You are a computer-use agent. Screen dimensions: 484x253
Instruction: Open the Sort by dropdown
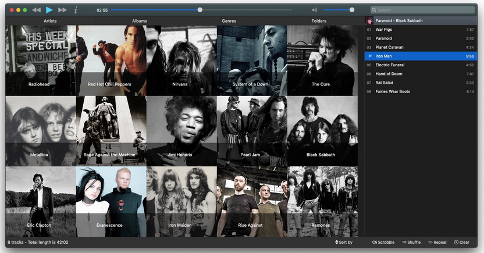[x=344, y=242]
